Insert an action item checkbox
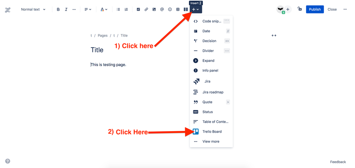The width and height of the screenshot is (355, 168). (138, 10)
